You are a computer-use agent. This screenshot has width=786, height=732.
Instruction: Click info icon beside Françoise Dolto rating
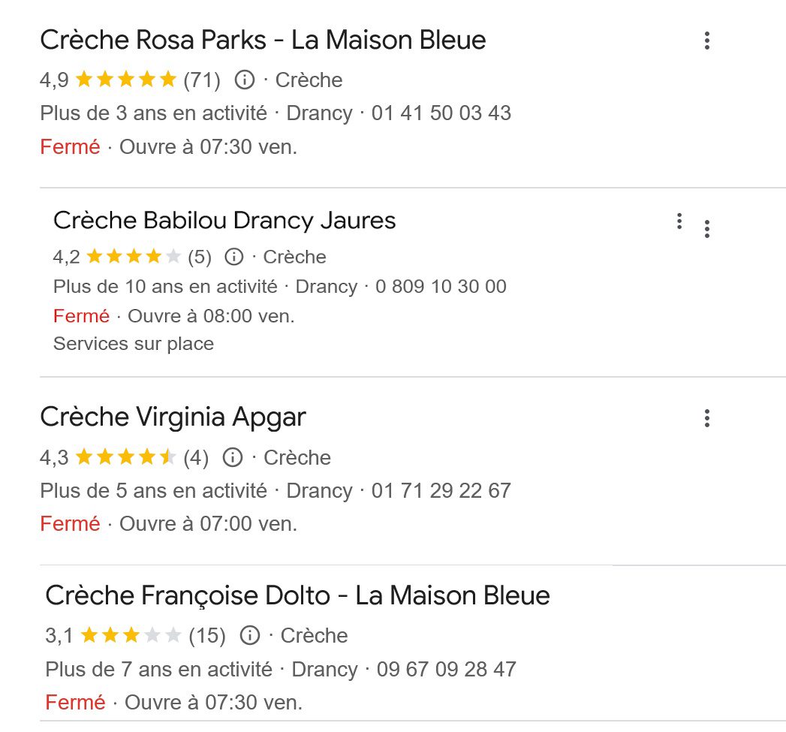tap(250, 635)
